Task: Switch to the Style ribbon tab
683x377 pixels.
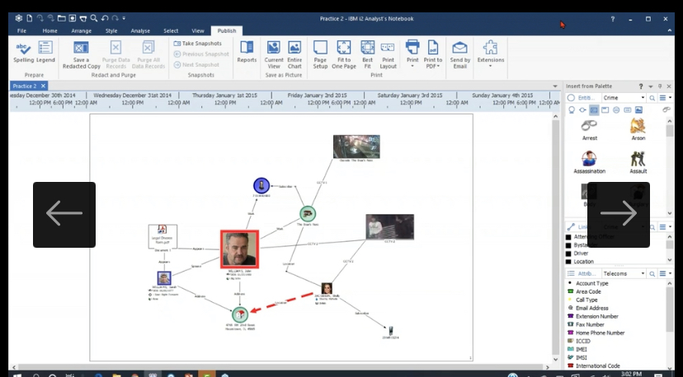Action: tap(111, 31)
